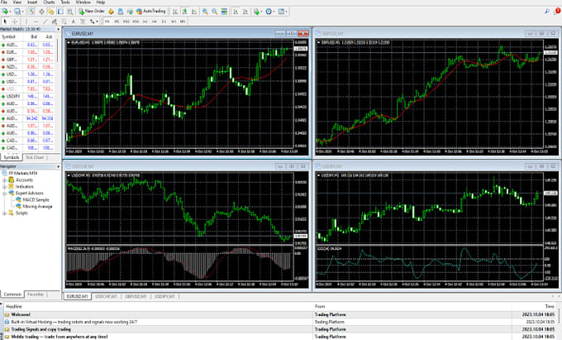Screen dimensions: 562x340
Task: Switch chart to line chart style
Action: tap(194, 12)
